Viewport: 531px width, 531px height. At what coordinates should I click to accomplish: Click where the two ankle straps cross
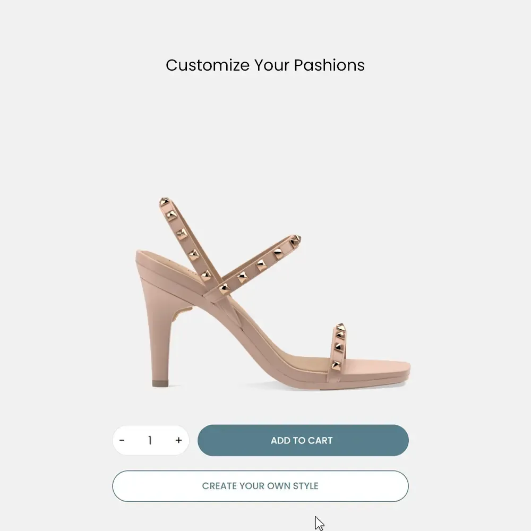(215, 287)
